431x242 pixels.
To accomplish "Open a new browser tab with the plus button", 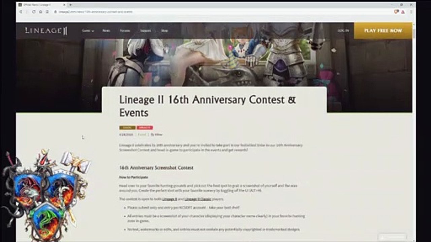I will [70, 5].
